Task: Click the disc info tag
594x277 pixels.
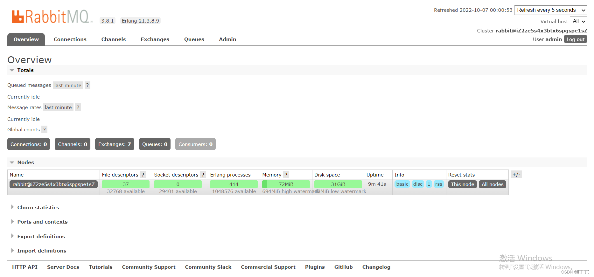Action: coord(418,184)
